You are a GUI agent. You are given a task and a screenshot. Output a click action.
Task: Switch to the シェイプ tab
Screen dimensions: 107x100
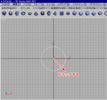pyautogui.click(x=42, y=8)
